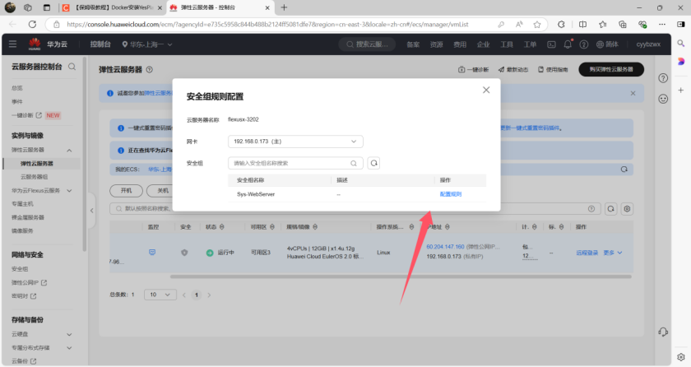Open 一键诊断 at top of the page

474,70
